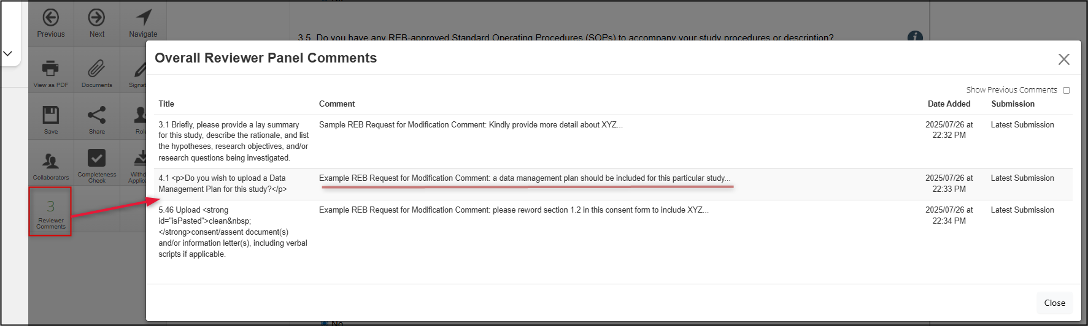The height and width of the screenshot is (326, 1088).
Task: Click the View as PDF printer icon
Action: (x=51, y=69)
